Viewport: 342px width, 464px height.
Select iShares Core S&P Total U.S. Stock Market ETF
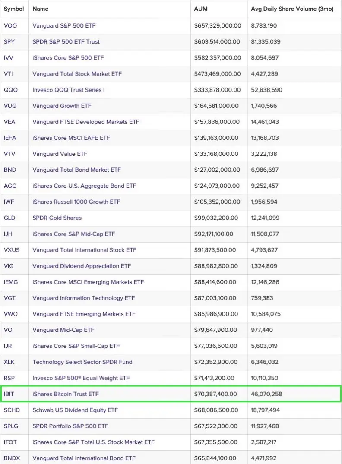94,442
